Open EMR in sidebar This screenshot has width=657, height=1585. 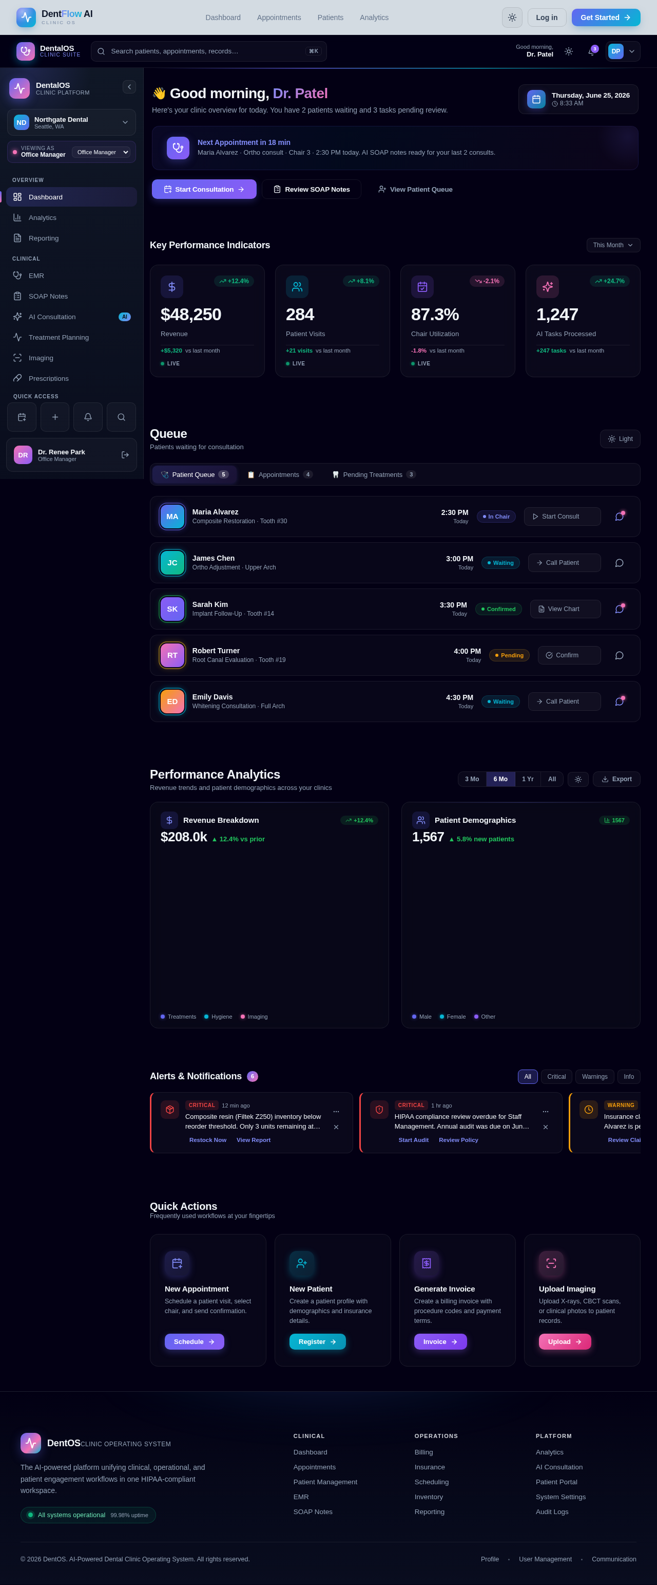71,275
